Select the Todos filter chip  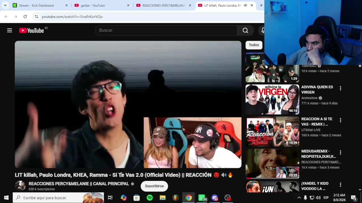click(x=254, y=45)
